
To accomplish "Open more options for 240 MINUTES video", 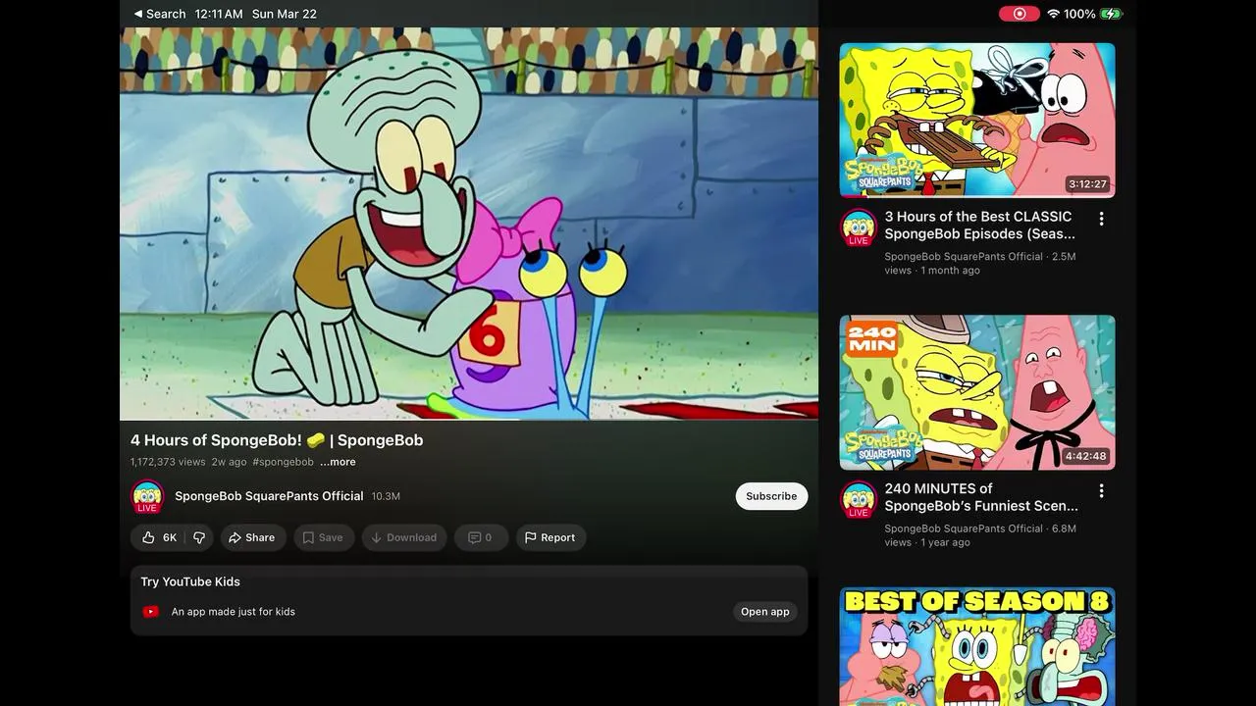I will tap(1101, 490).
